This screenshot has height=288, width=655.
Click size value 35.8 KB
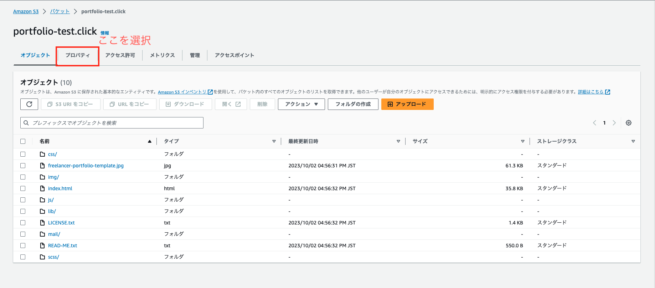(514, 188)
